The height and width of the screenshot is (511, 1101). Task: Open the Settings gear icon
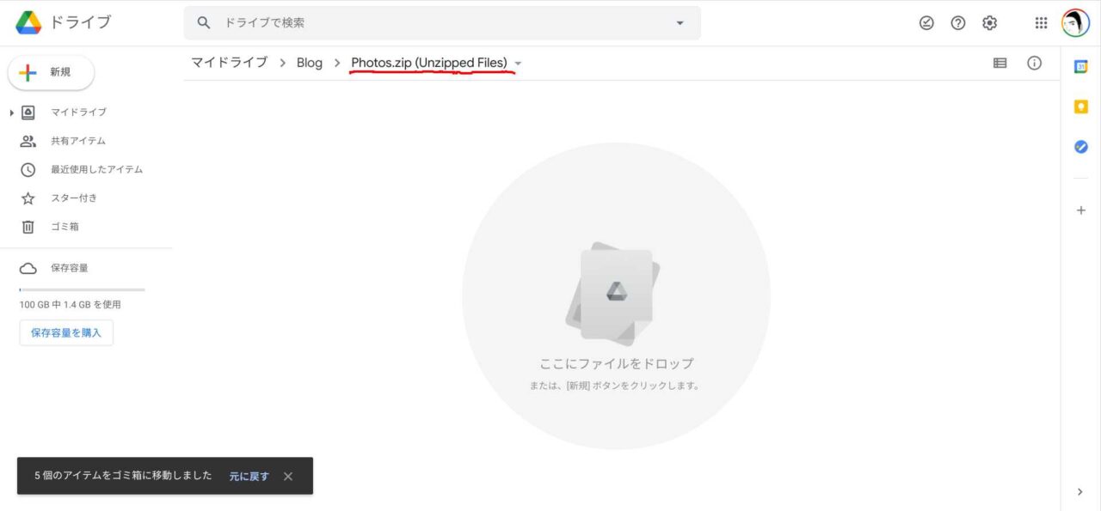point(990,23)
